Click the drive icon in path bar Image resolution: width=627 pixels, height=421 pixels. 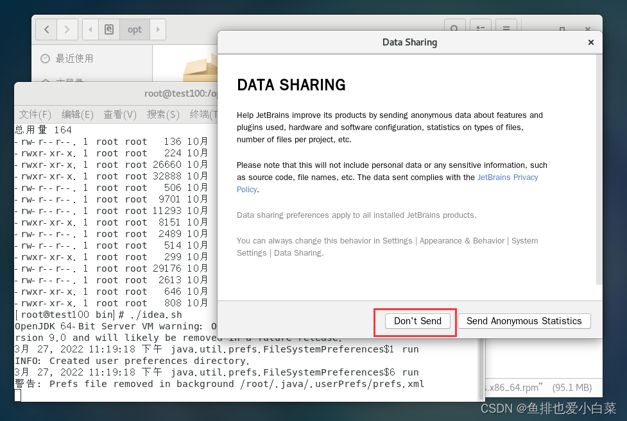point(108,29)
